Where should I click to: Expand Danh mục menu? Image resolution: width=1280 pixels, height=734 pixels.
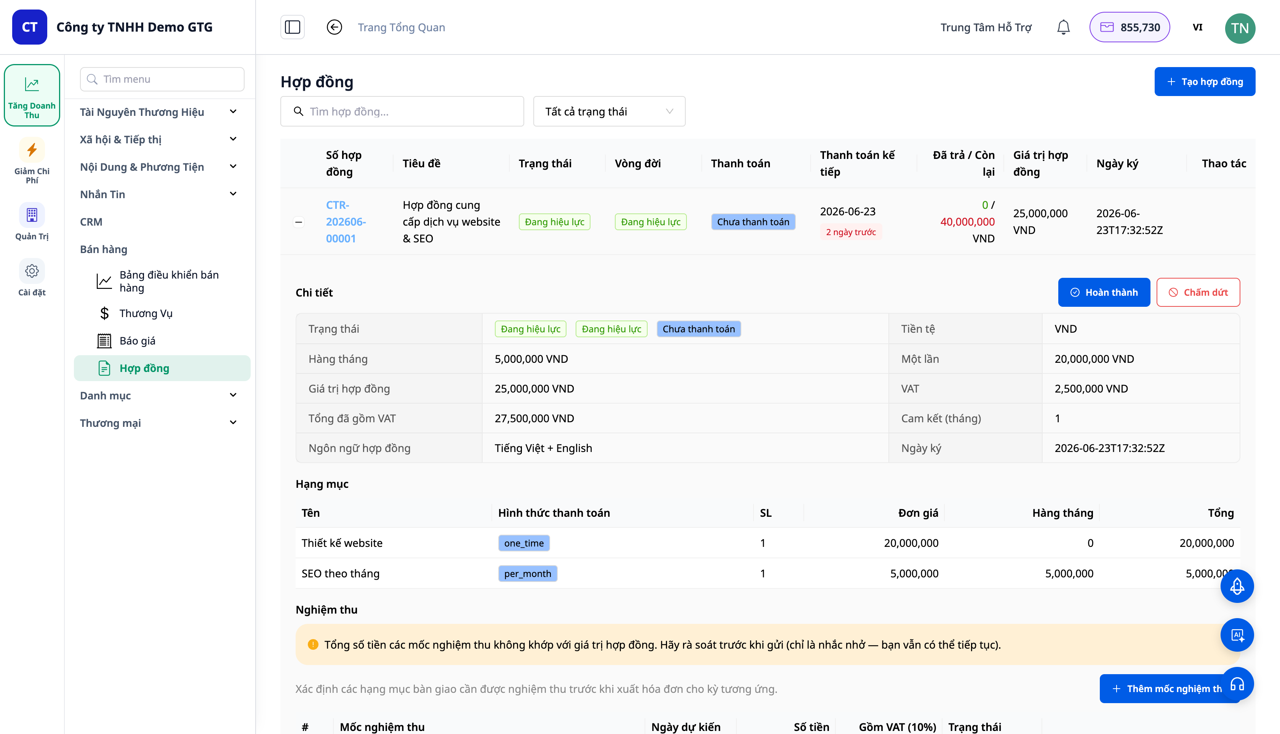[159, 396]
